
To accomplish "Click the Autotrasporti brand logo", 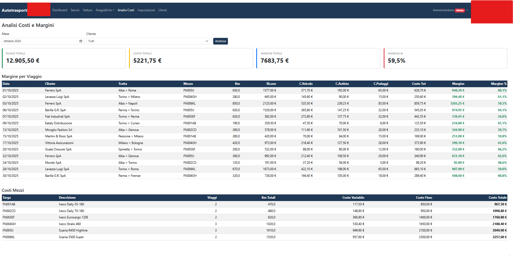I will pos(15,10).
